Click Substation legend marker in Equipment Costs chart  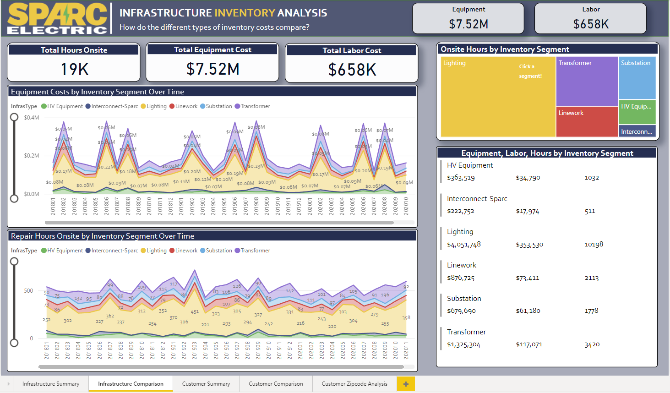click(x=203, y=106)
